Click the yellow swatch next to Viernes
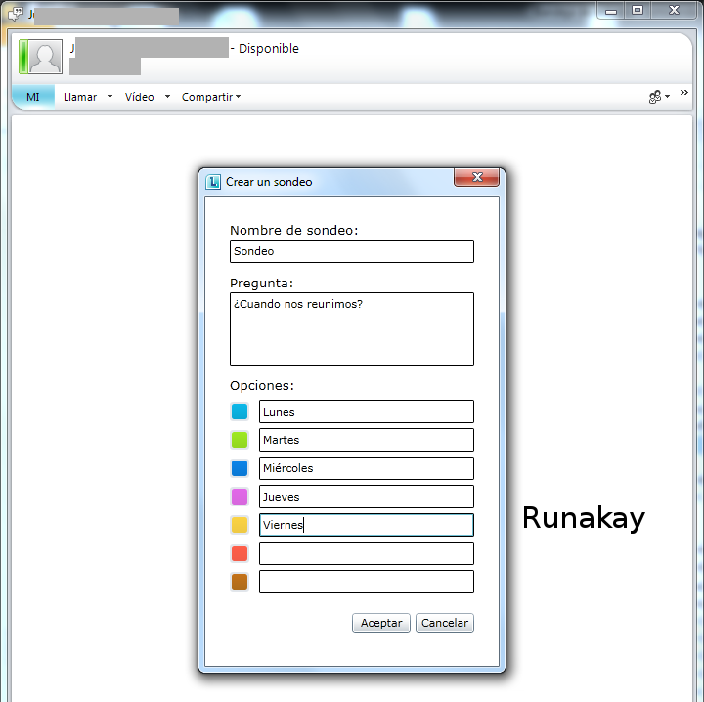704x702 pixels. click(240, 525)
